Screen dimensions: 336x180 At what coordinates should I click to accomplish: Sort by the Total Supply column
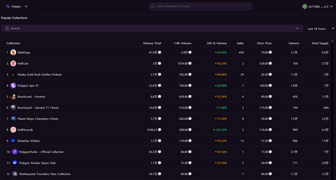point(320,43)
